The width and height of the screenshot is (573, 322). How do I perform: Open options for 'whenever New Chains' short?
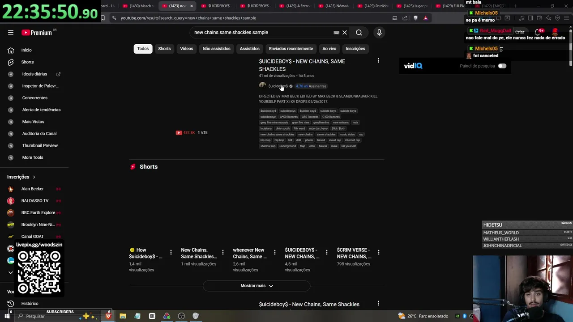coord(274,252)
